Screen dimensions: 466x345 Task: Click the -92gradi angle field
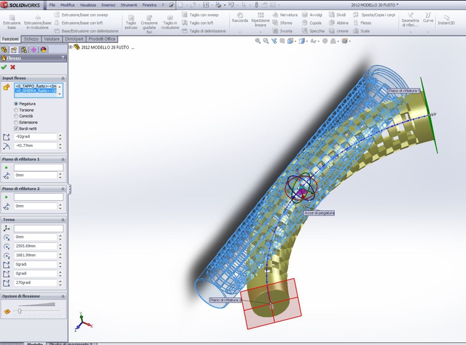point(35,137)
